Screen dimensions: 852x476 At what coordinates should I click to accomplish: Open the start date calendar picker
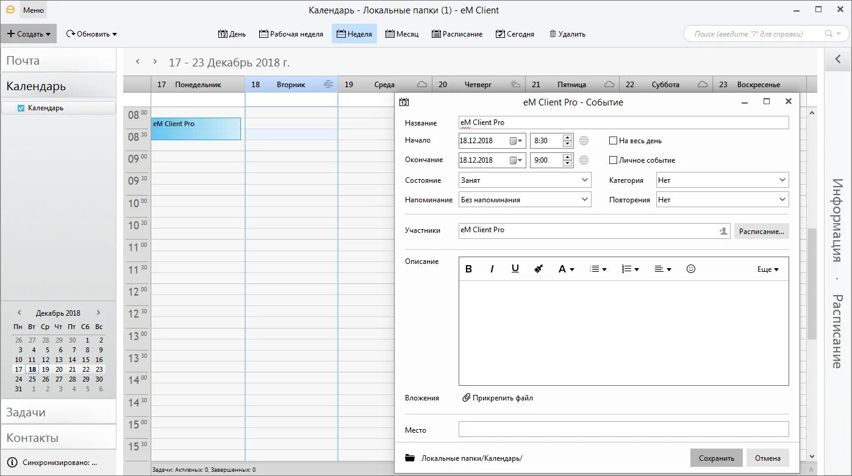pos(516,141)
